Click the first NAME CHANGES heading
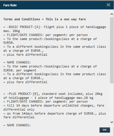 [17, 62]
